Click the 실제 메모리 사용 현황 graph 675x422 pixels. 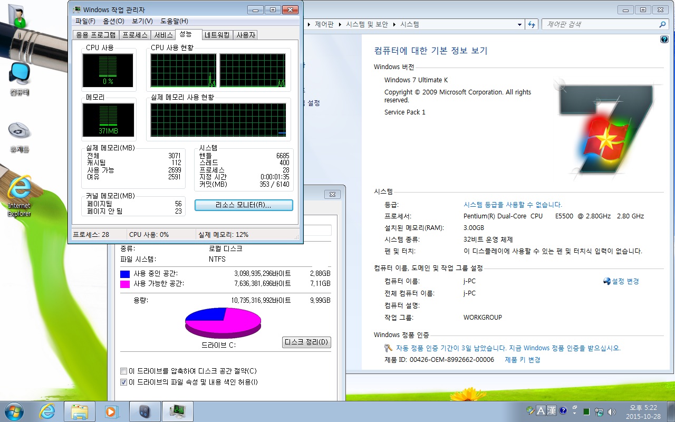pos(218,120)
